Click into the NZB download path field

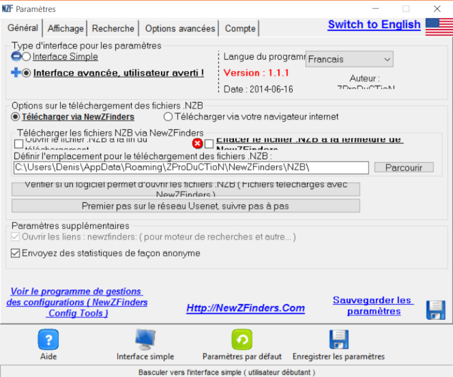coord(191,167)
